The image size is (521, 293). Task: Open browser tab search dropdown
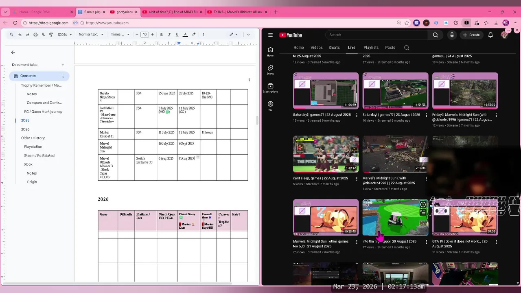coord(5,12)
